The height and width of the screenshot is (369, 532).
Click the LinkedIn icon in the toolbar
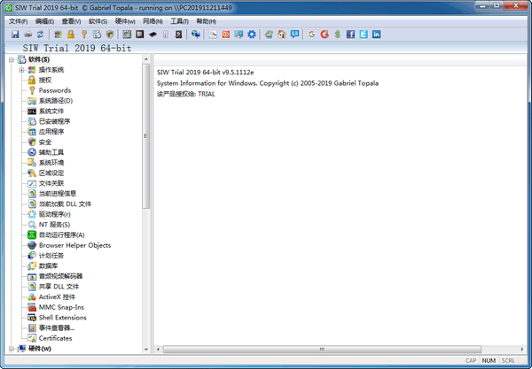click(x=377, y=34)
